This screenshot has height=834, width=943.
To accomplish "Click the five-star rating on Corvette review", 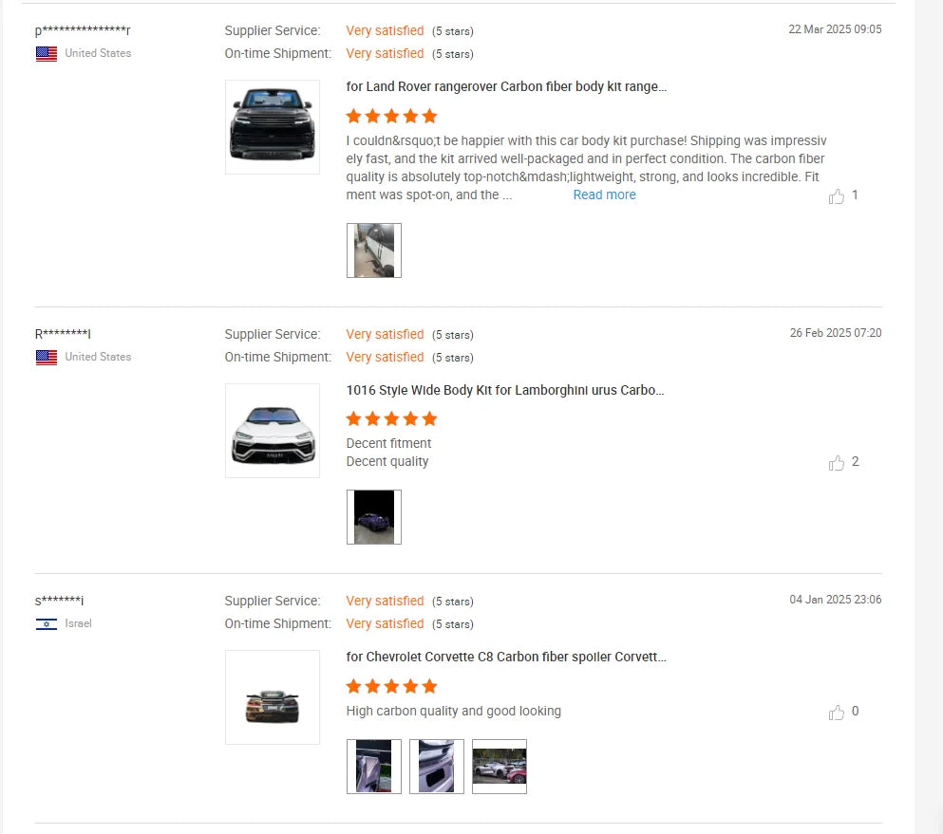I will click(391, 687).
